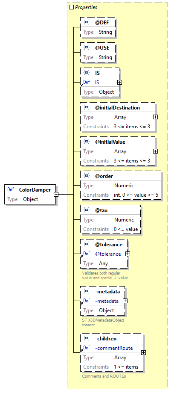This screenshot has height=396, width=174.
Task: Select the @tau property name
Action: click(101, 210)
